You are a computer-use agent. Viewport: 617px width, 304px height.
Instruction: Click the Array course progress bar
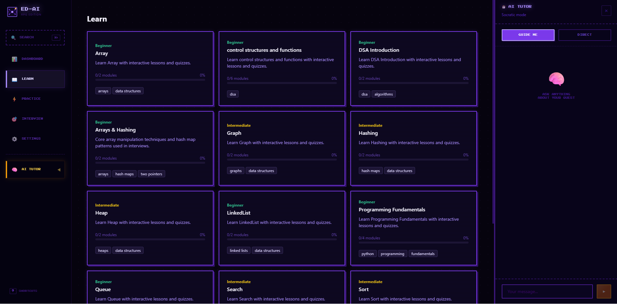click(x=150, y=80)
